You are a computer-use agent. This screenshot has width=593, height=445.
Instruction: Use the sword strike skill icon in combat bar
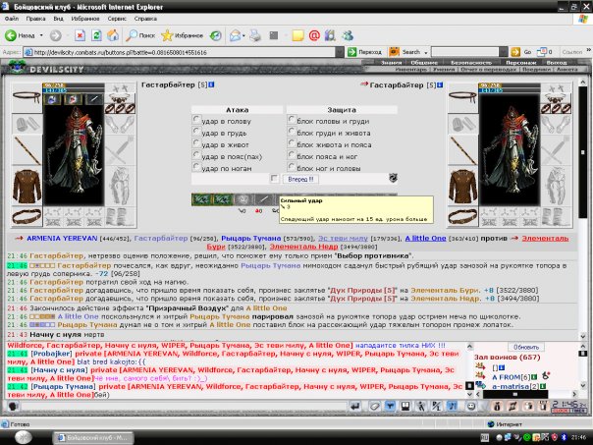click(263, 199)
